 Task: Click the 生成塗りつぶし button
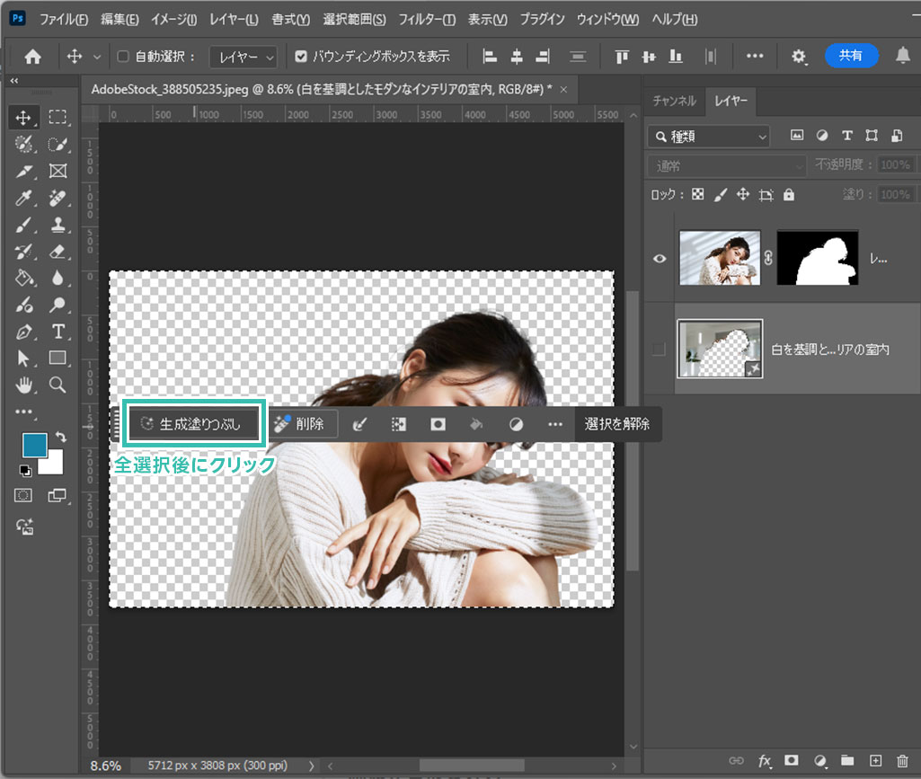coord(194,423)
